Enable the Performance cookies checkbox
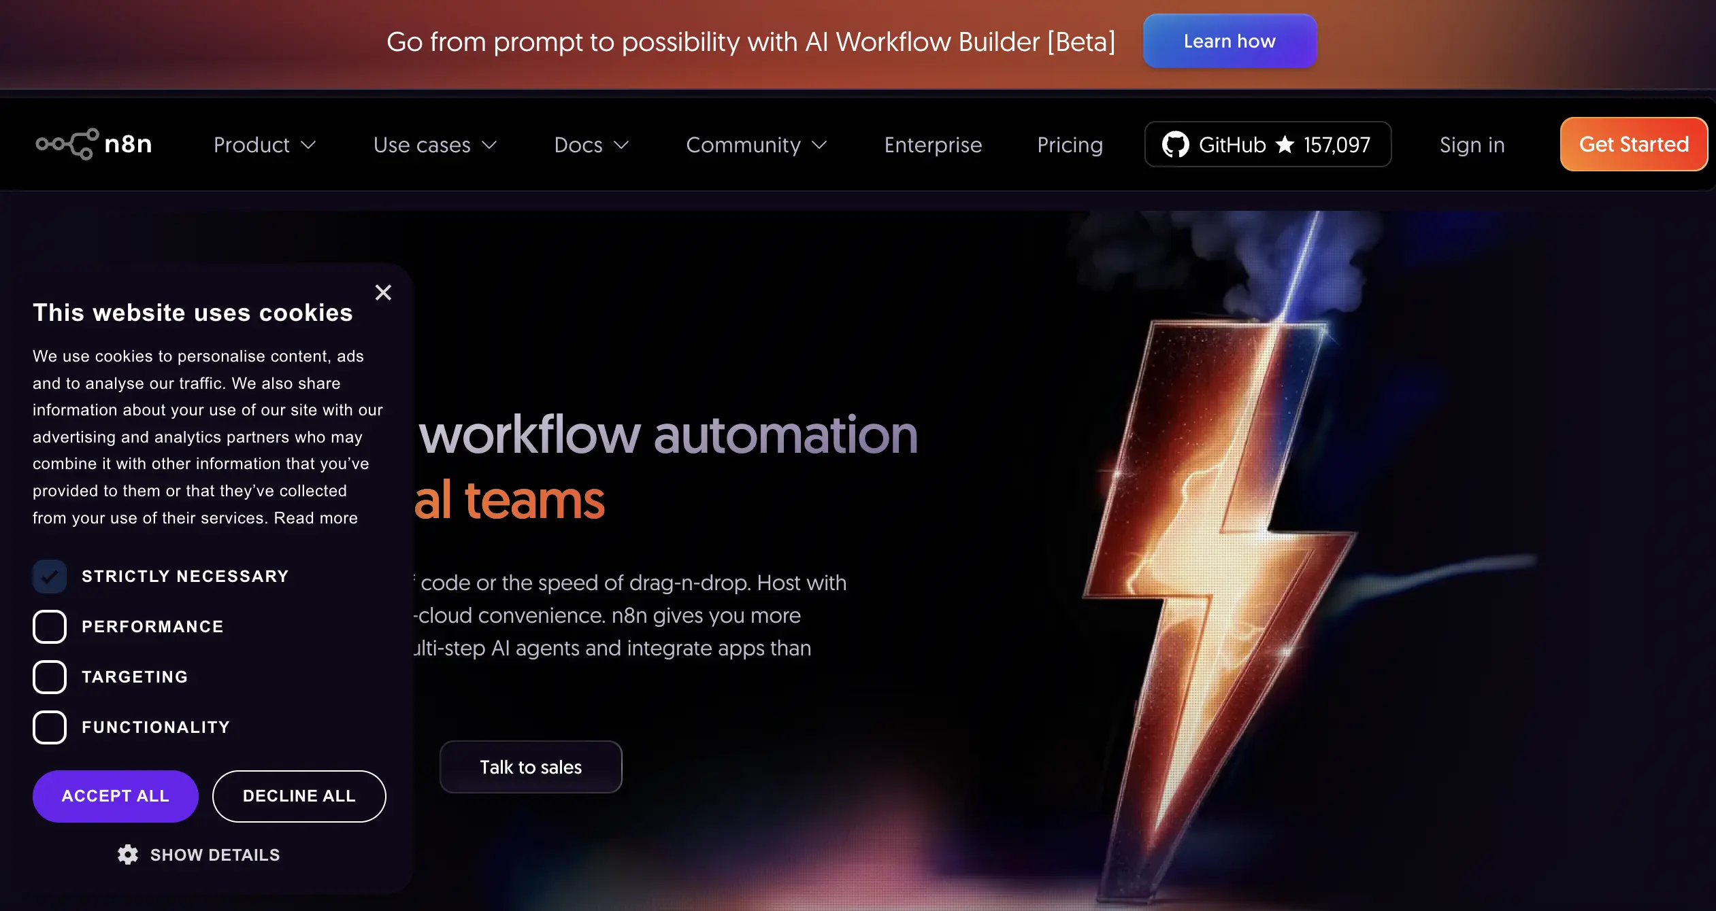Viewport: 1716px width, 911px height. click(x=50, y=627)
